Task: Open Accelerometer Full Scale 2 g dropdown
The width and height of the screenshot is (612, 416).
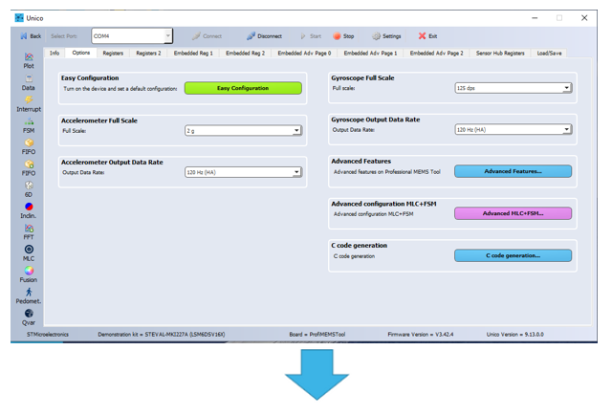Action: click(x=243, y=130)
